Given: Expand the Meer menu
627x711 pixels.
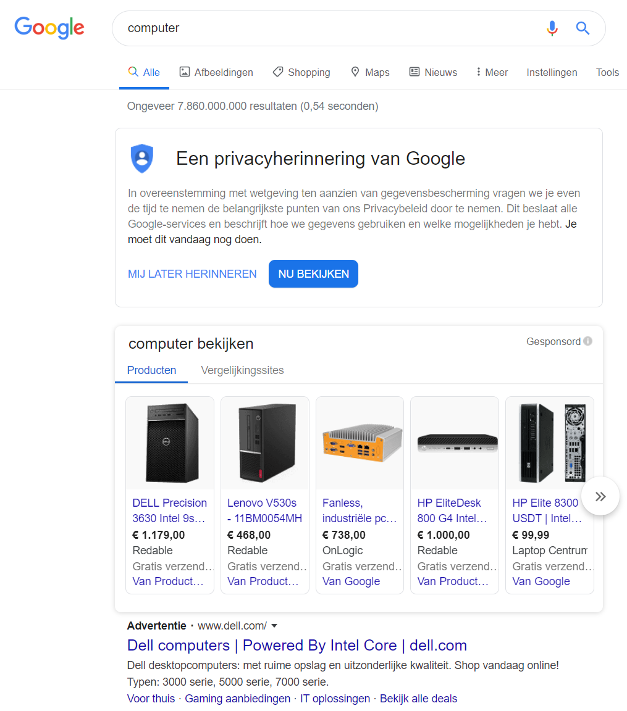Looking at the screenshot, I should [492, 72].
